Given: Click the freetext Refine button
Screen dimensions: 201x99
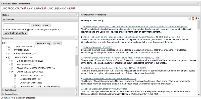Looking at the screenshot, I should [x=36, y=25].
